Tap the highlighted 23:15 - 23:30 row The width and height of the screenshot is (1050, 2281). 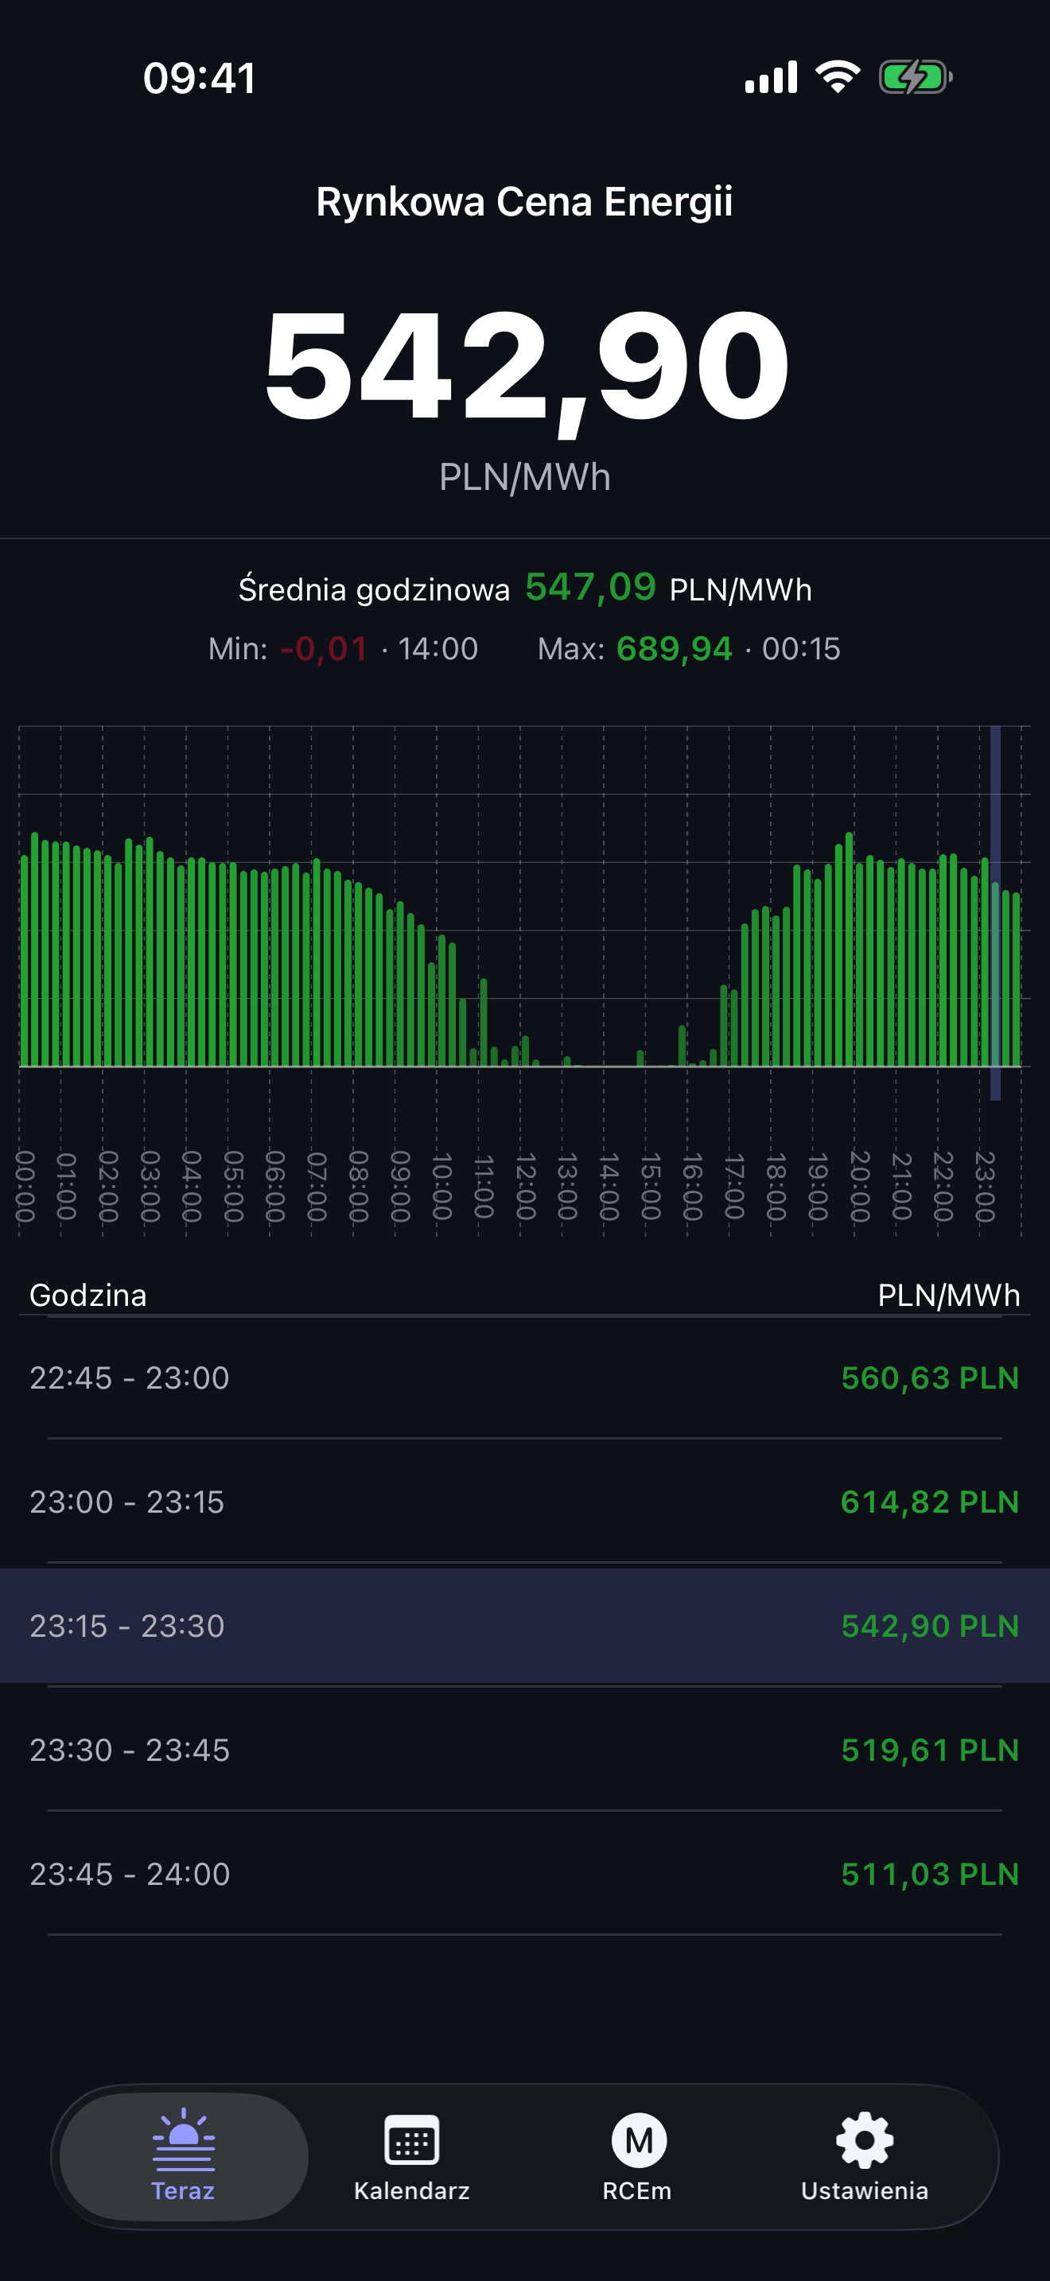pyautogui.click(x=525, y=1626)
